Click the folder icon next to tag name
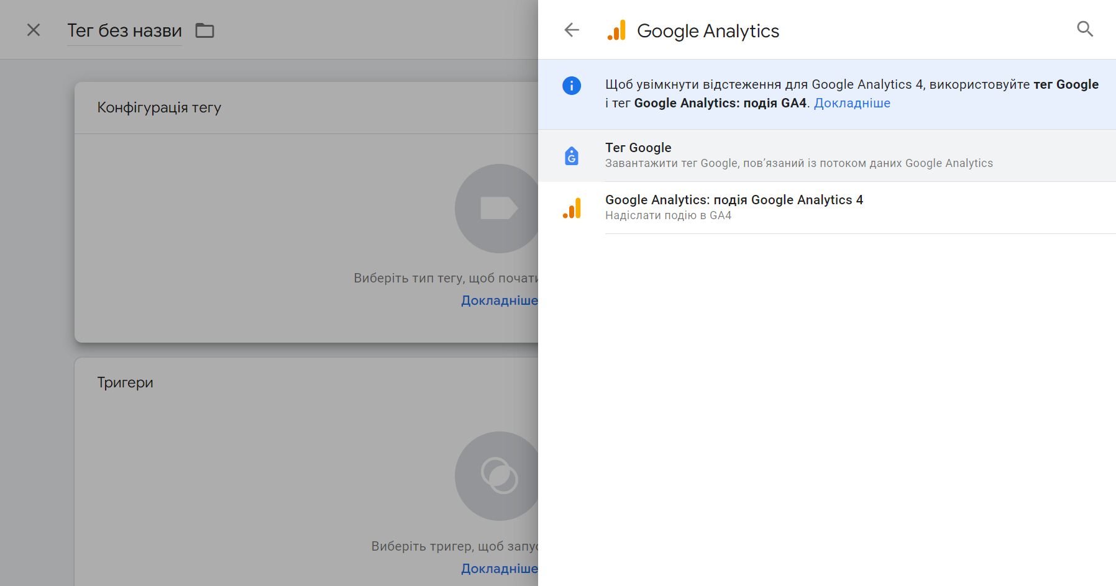The width and height of the screenshot is (1116, 586). click(204, 30)
